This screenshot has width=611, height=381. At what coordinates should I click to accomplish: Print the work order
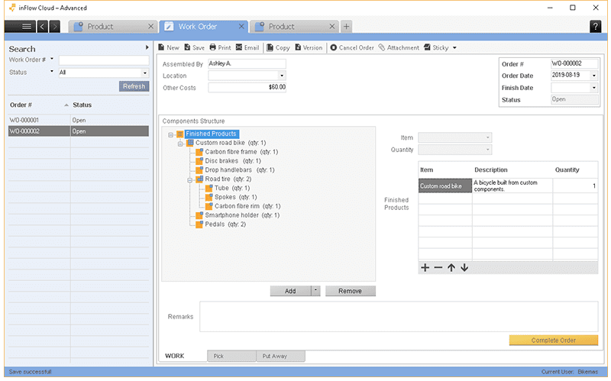point(220,47)
